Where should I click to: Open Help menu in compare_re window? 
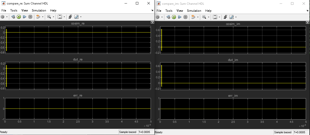pyautogui.click(x=53, y=10)
